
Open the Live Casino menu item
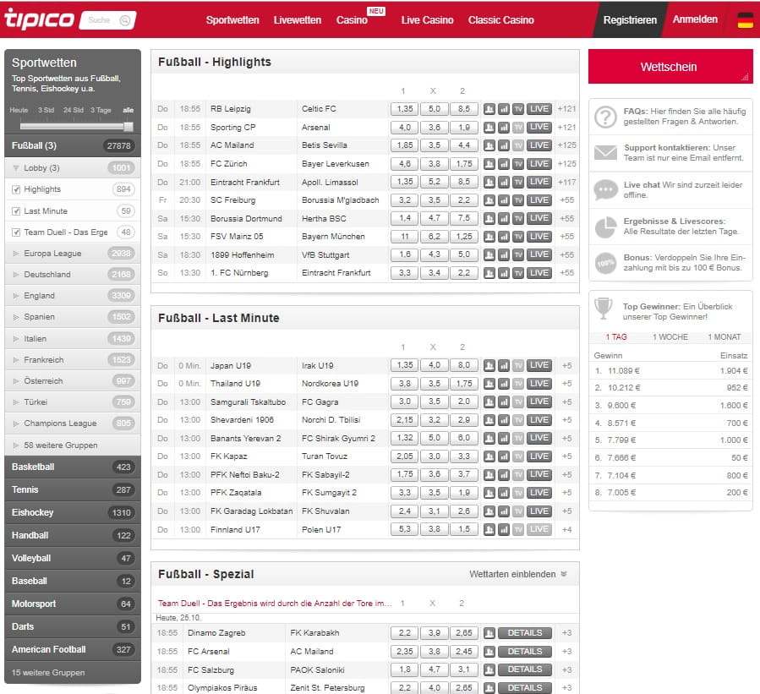coord(427,20)
